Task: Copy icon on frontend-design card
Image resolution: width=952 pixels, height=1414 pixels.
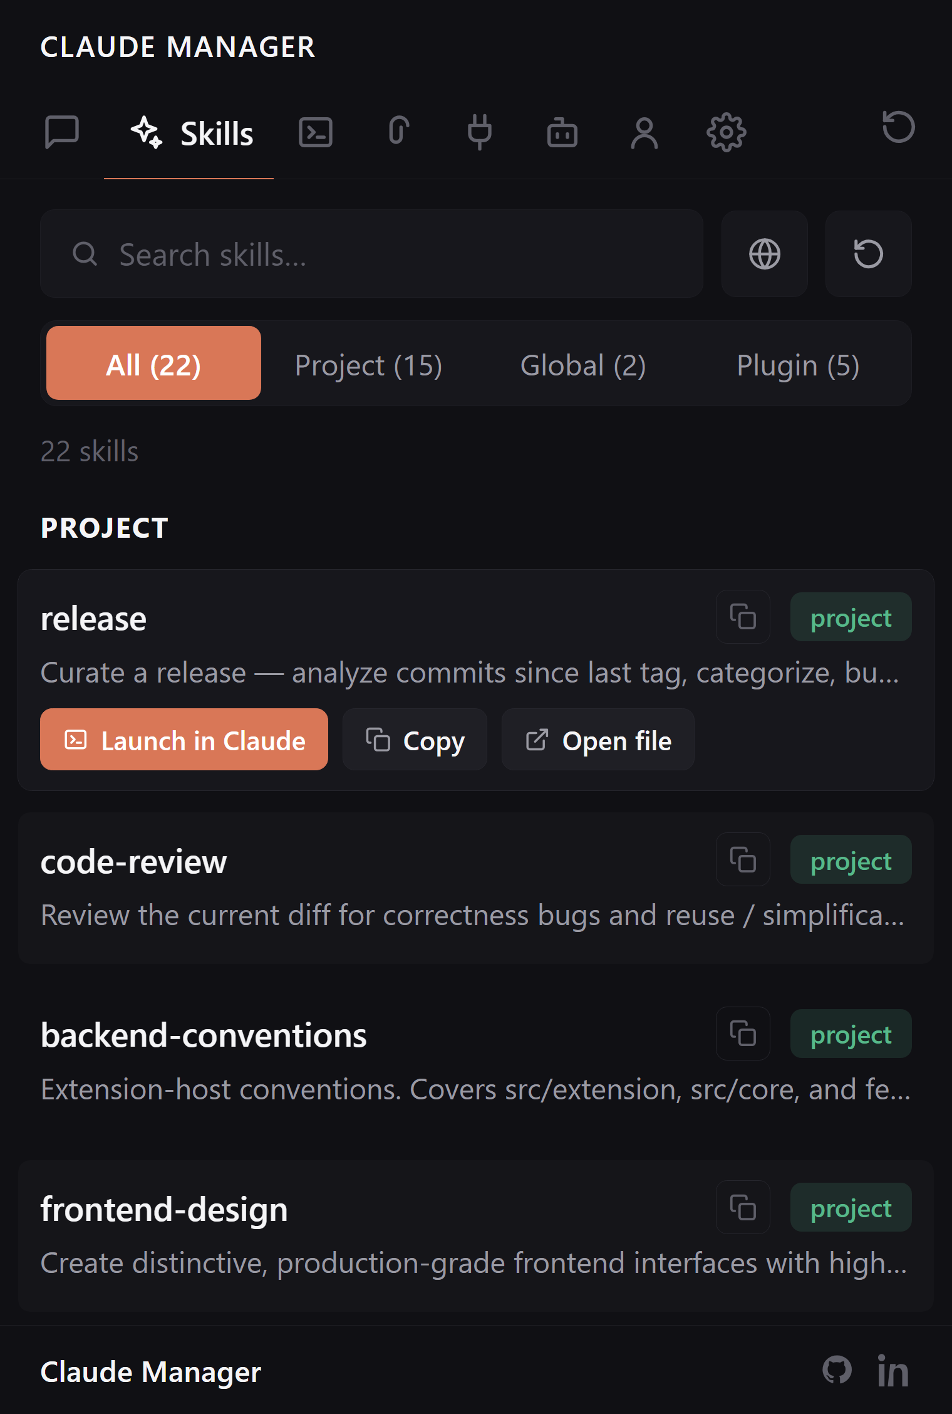Action: tap(743, 1207)
